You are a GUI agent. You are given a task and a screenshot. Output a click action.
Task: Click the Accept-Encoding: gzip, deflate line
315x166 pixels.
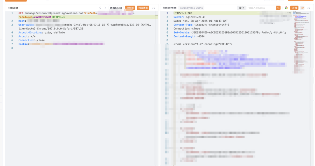click(x=42, y=33)
